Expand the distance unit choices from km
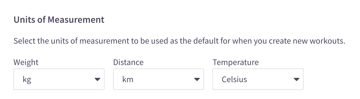The width and height of the screenshot is (360, 99). [159, 79]
